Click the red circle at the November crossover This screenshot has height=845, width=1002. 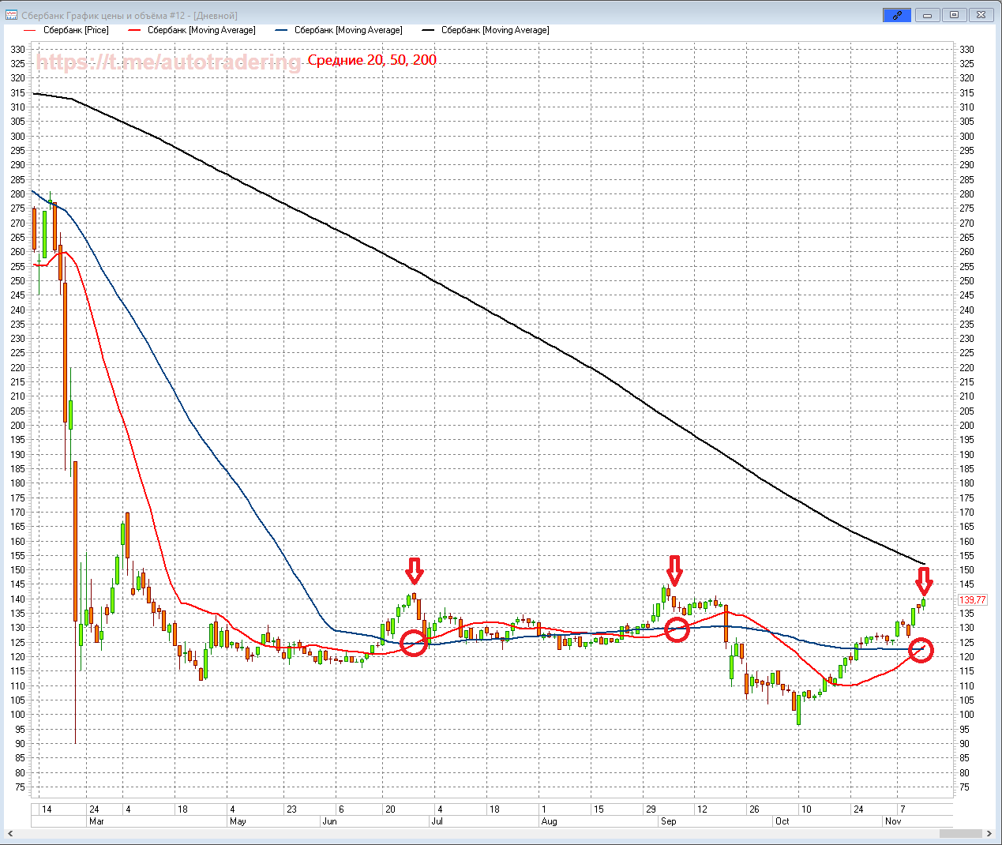[x=921, y=651]
